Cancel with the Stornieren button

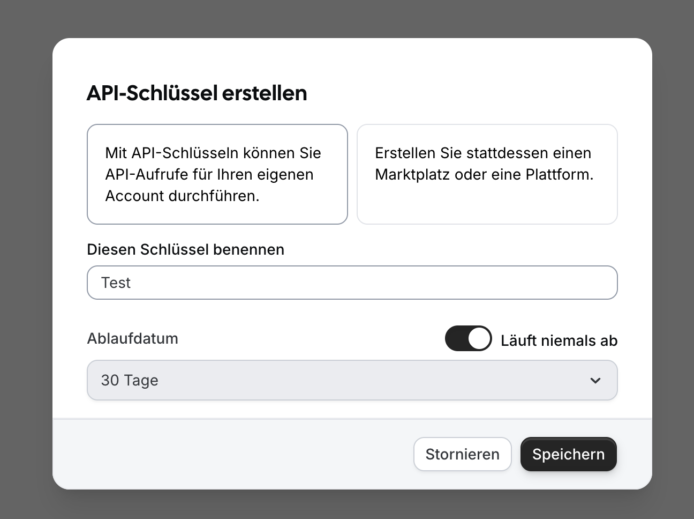click(x=462, y=454)
